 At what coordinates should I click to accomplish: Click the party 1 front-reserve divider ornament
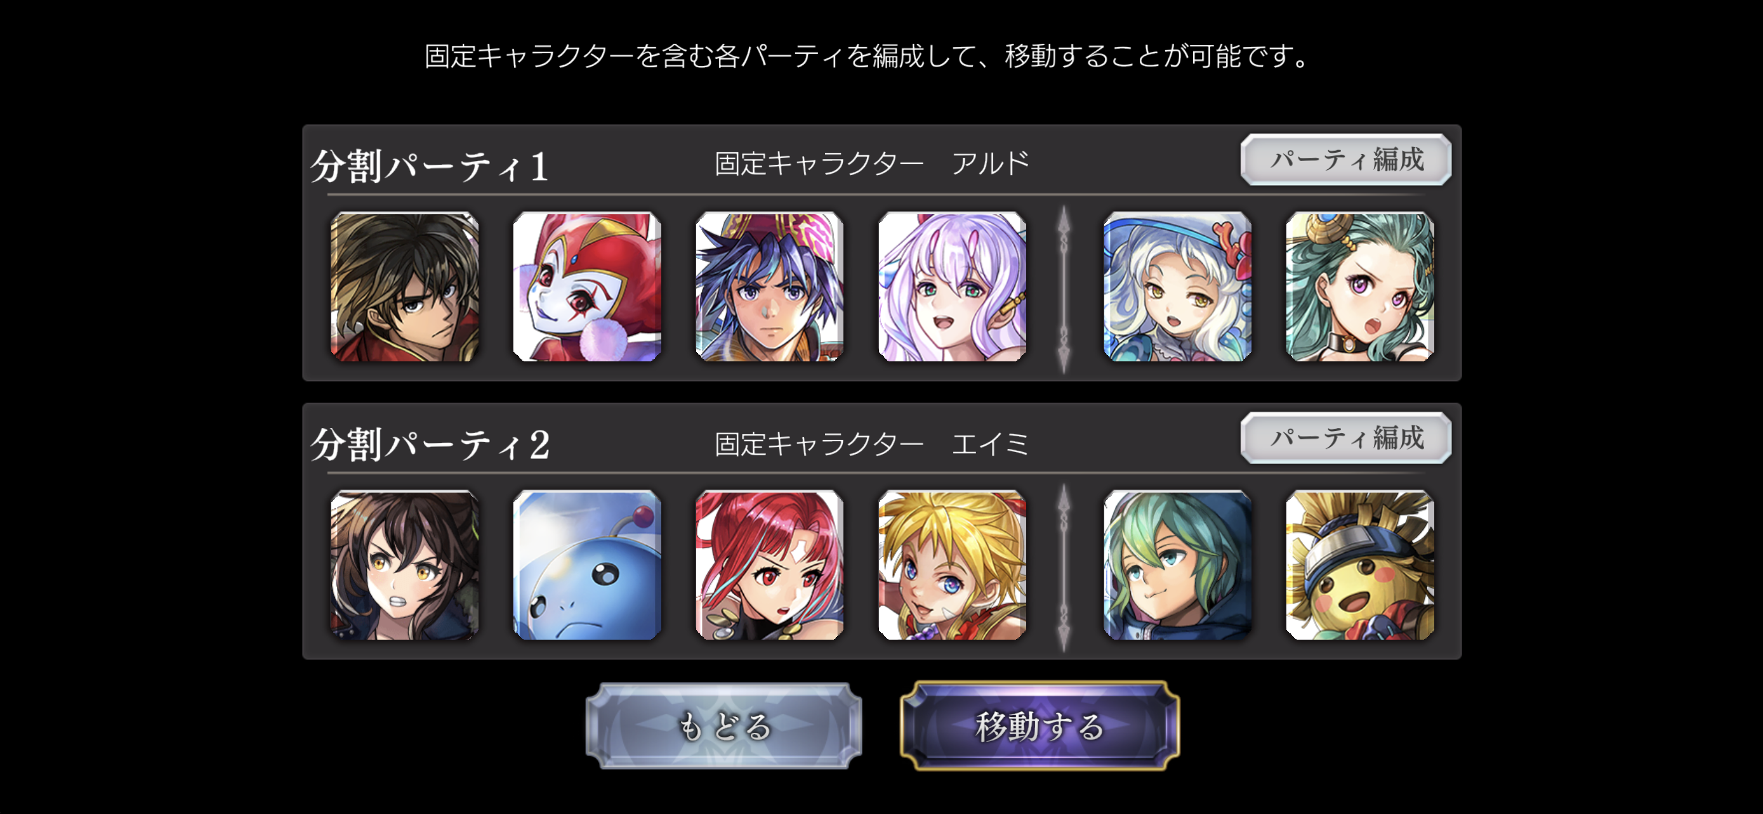click(x=1064, y=289)
